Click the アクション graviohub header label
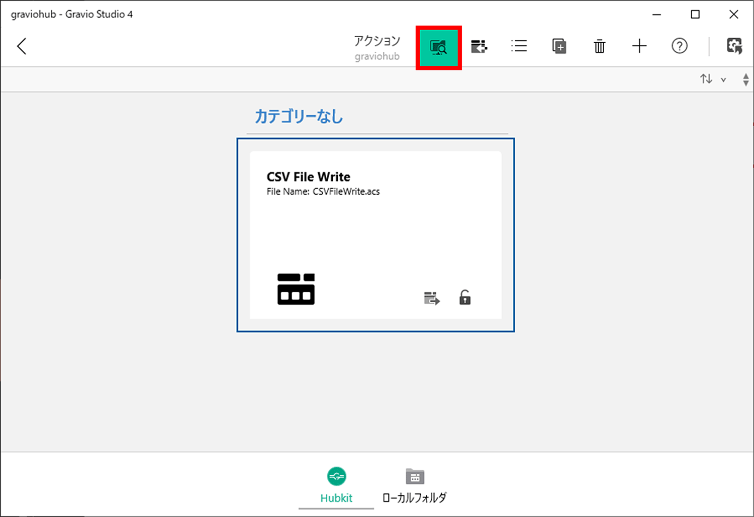754x517 pixels. tap(377, 48)
